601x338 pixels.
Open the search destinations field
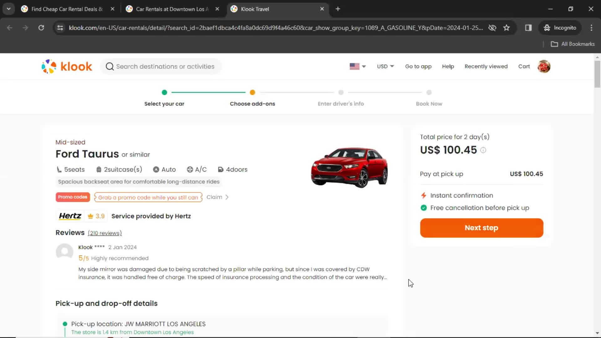(165, 66)
